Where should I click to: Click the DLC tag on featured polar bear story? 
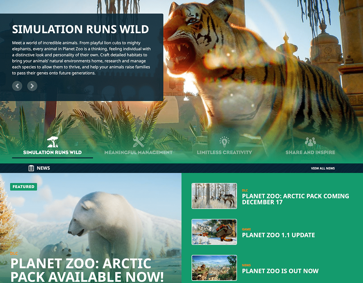click(x=14, y=253)
